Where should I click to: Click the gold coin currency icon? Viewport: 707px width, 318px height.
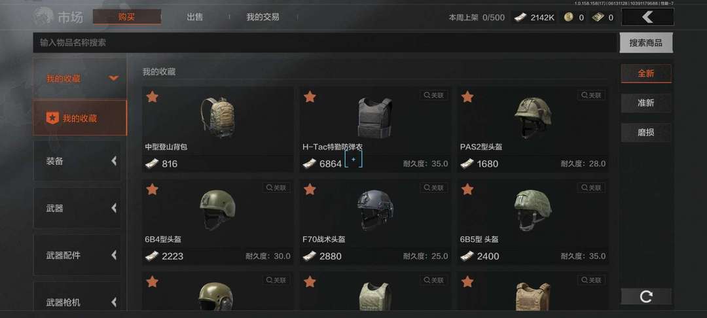pyautogui.click(x=569, y=18)
